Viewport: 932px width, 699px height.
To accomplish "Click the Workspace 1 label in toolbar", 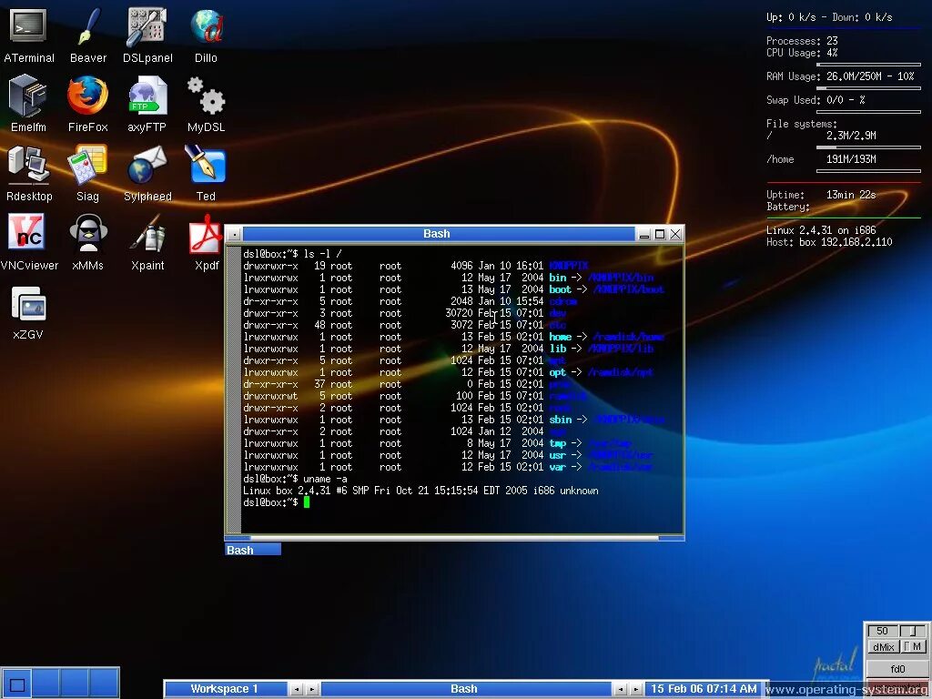I will click(x=226, y=689).
